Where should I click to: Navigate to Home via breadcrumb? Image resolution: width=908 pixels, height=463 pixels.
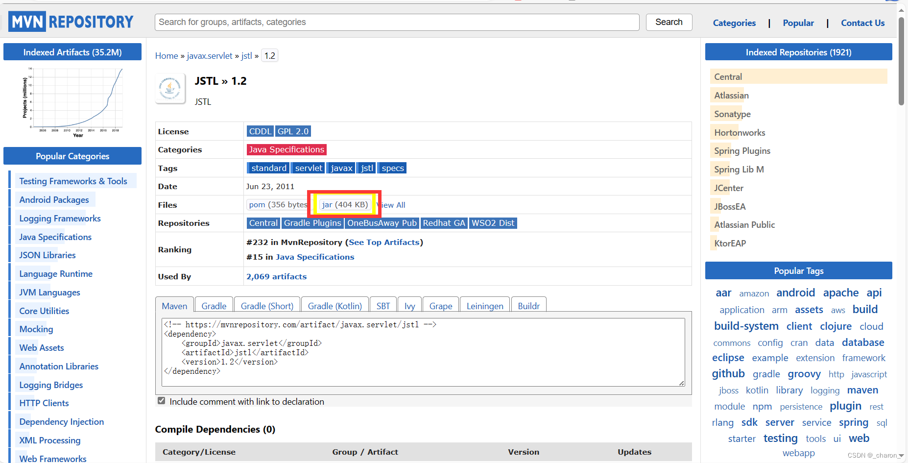pos(167,55)
